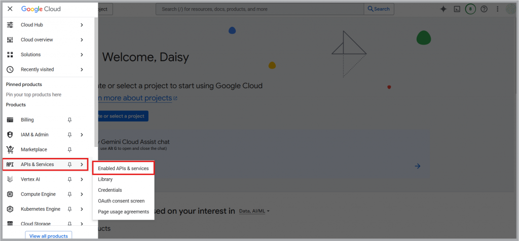
Task: Open Gemini sparkle icon in top bar
Action: (443, 9)
